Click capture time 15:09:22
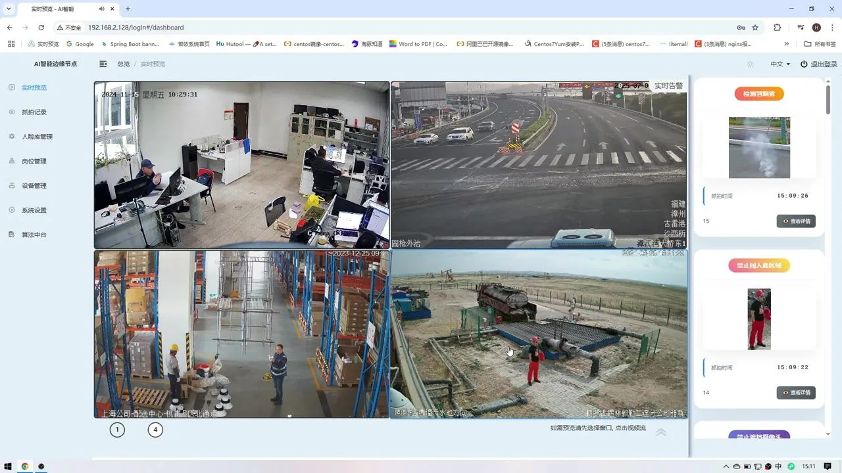842x473 pixels. (x=793, y=367)
